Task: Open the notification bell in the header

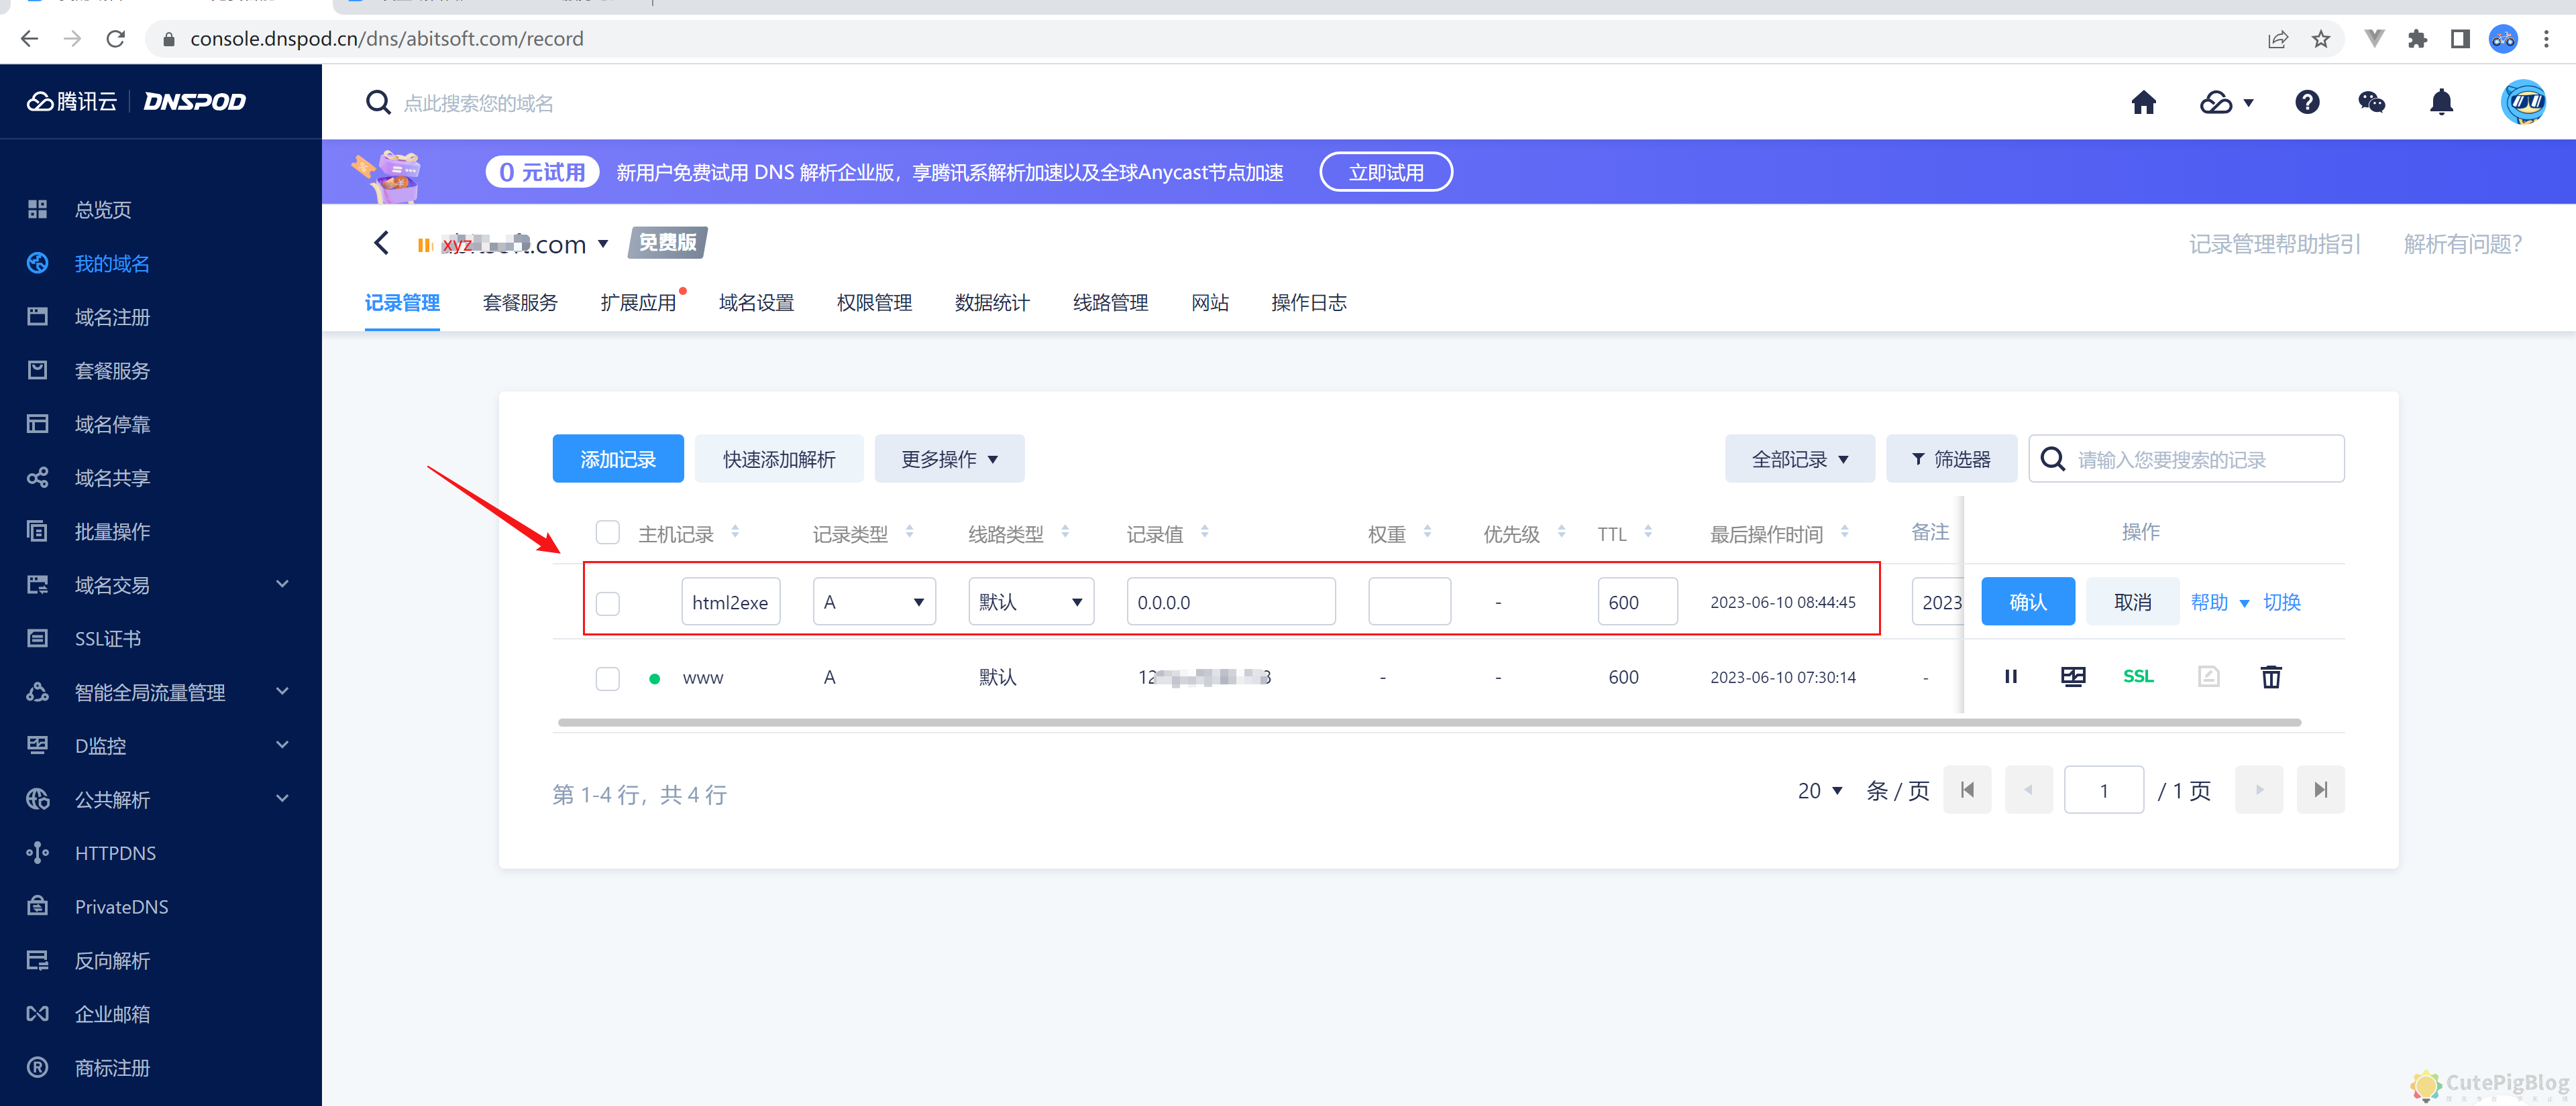Action: (2440, 102)
